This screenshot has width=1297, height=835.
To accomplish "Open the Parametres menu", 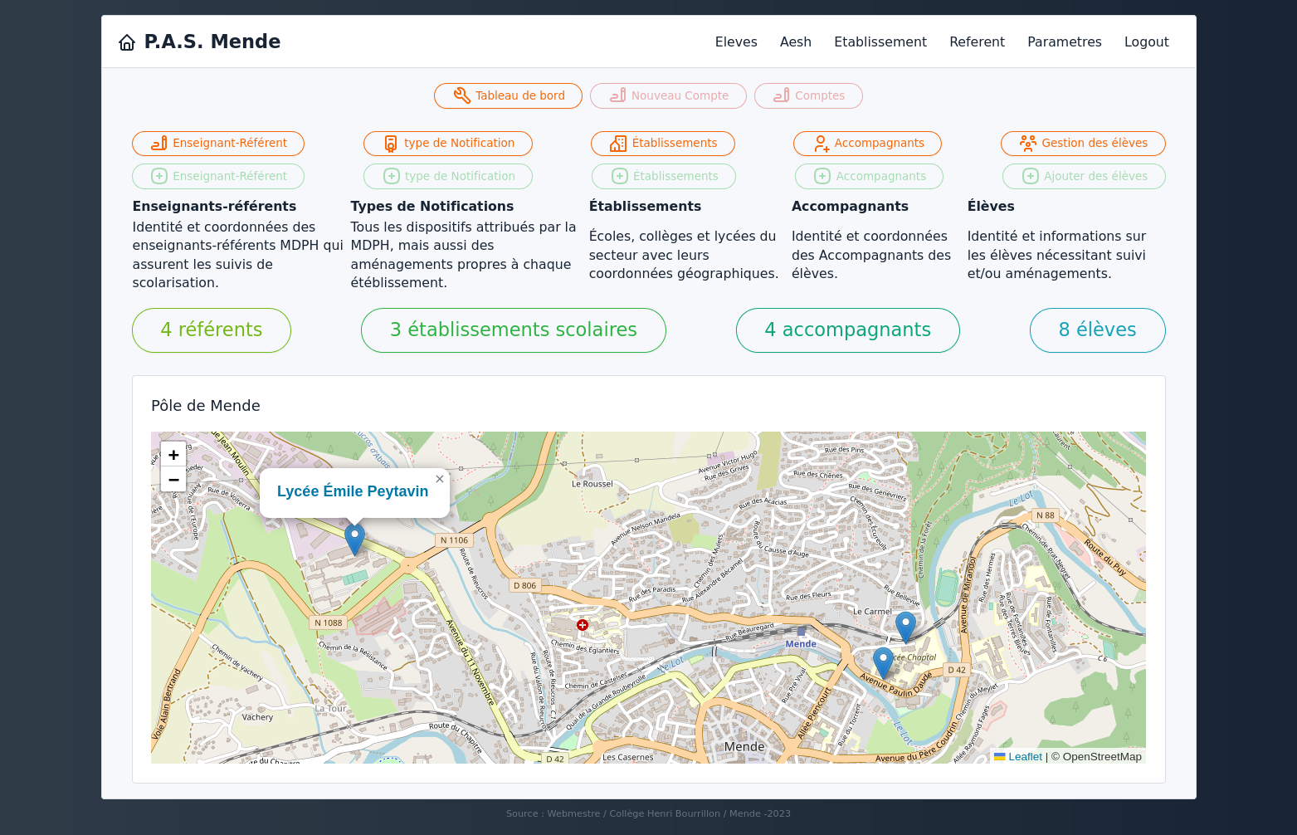I will 1065,42.
